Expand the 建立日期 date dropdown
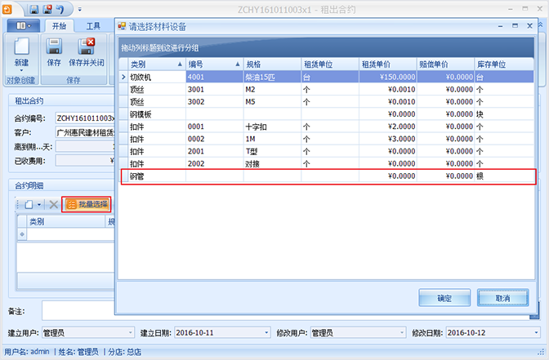Image resolution: width=549 pixels, height=360 pixels. tap(266, 333)
